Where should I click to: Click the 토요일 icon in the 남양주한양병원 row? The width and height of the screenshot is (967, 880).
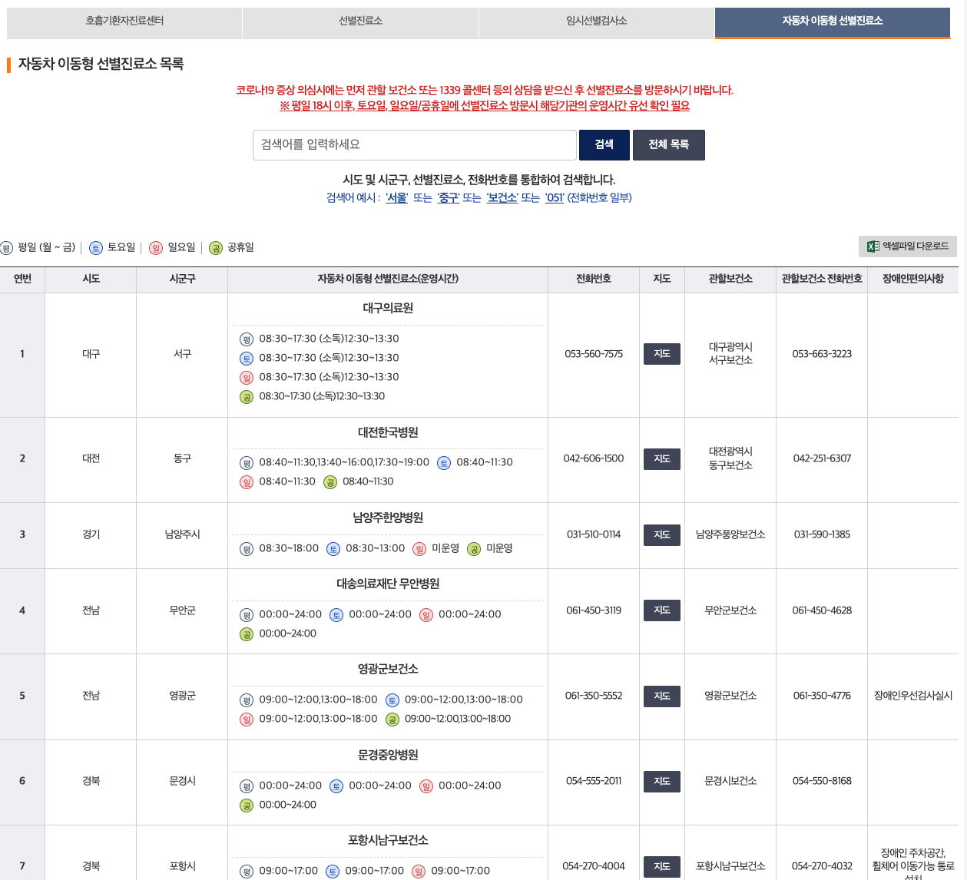click(333, 549)
